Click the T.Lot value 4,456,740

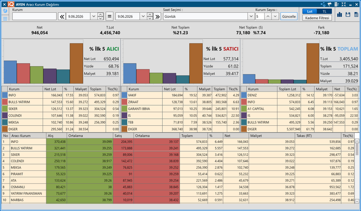click(x=110, y=33)
